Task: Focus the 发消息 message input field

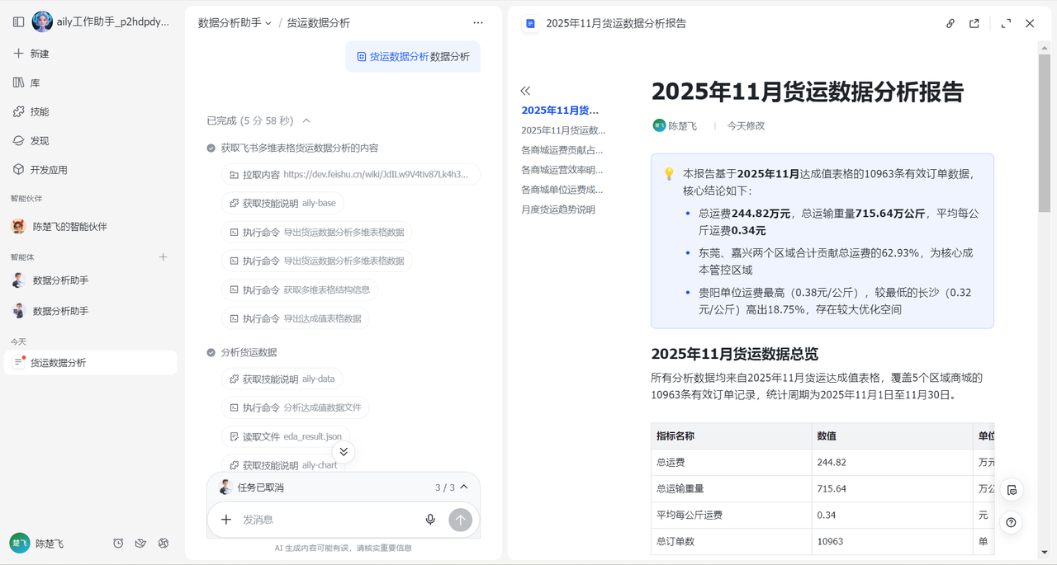Action: [x=326, y=520]
